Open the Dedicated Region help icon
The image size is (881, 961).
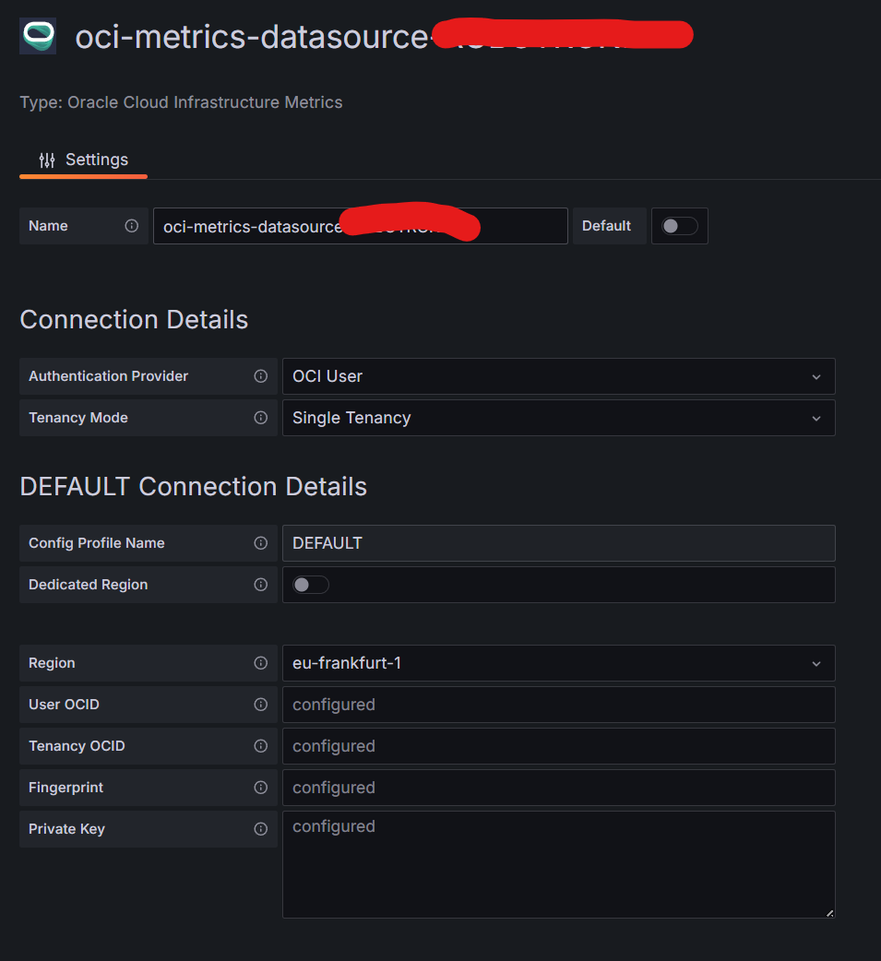[x=260, y=585]
